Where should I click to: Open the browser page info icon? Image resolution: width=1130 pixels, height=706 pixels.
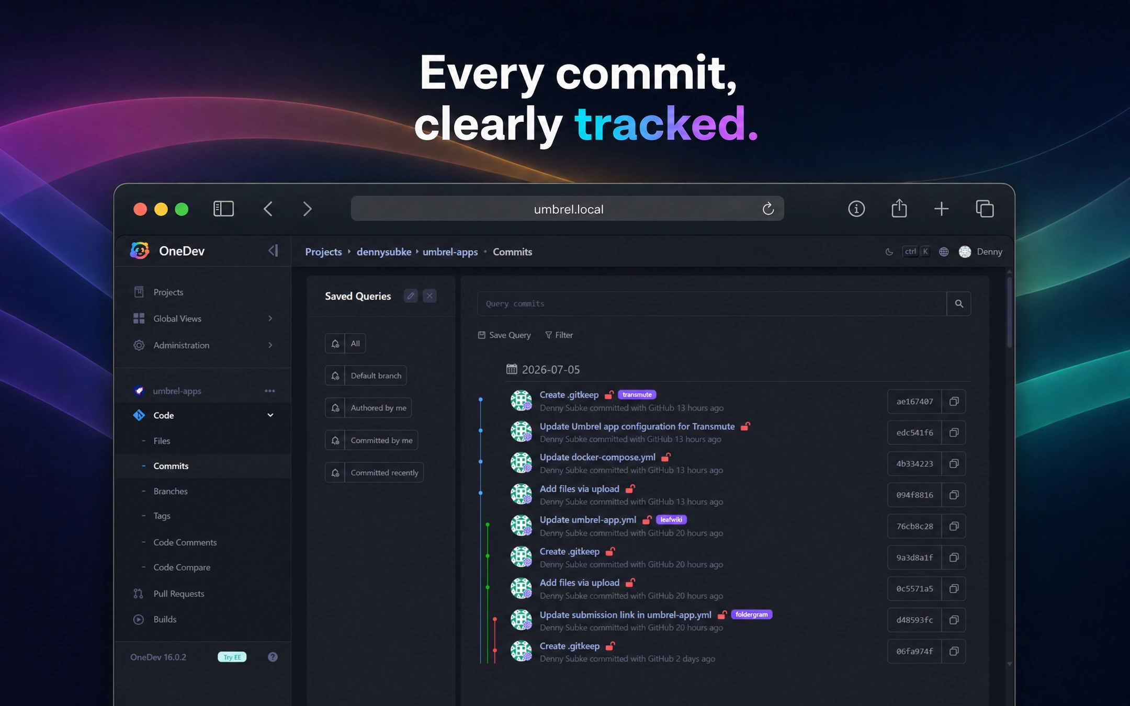pyautogui.click(x=856, y=209)
